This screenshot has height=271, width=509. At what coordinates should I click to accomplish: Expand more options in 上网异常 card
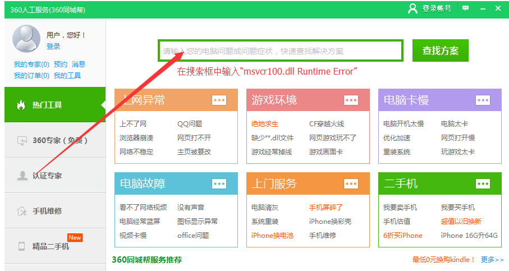(219, 100)
